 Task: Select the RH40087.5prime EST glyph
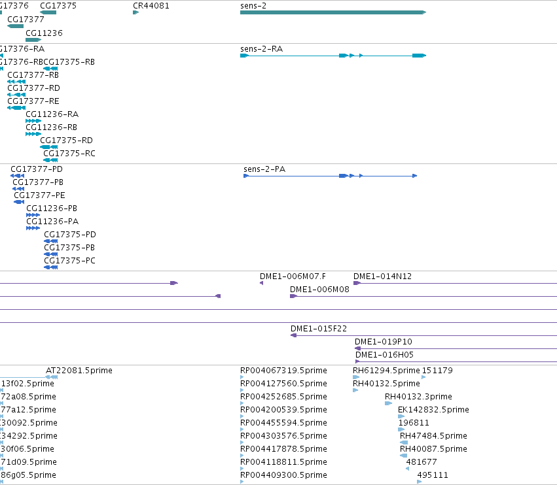pos(404,456)
